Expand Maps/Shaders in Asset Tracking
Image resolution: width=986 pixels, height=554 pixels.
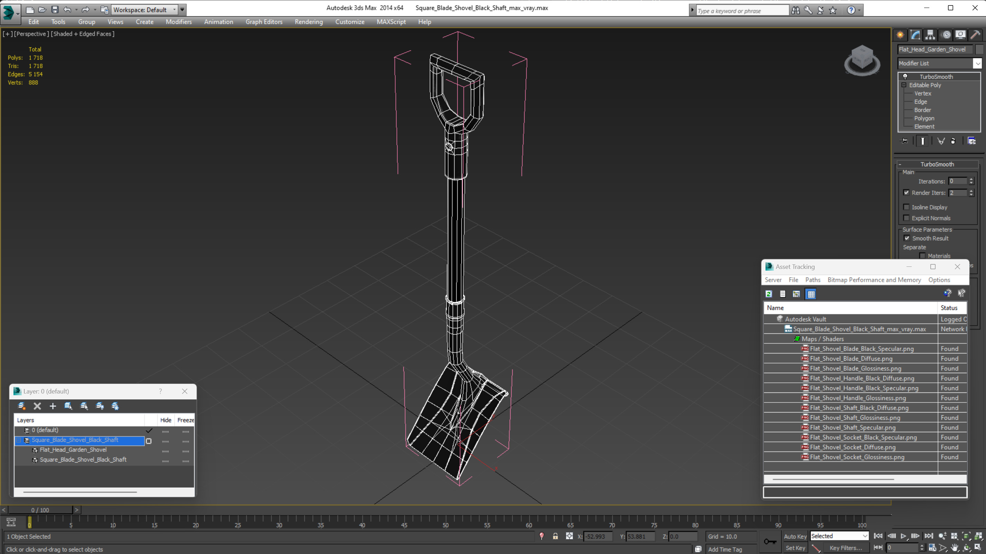tap(796, 338)
